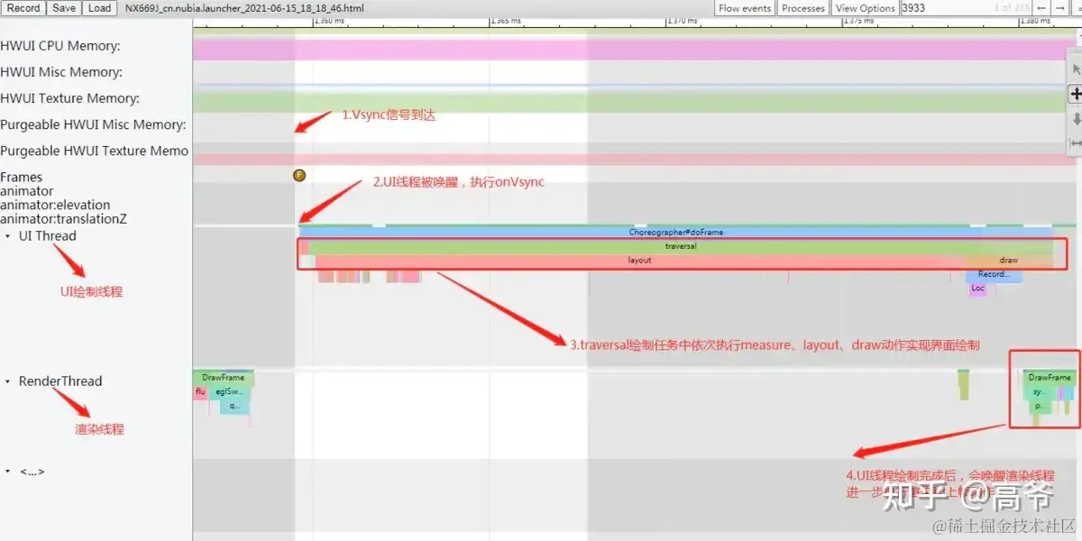
Task: Select the p... slice in RenderThread
Action: tap(1039, 406)
